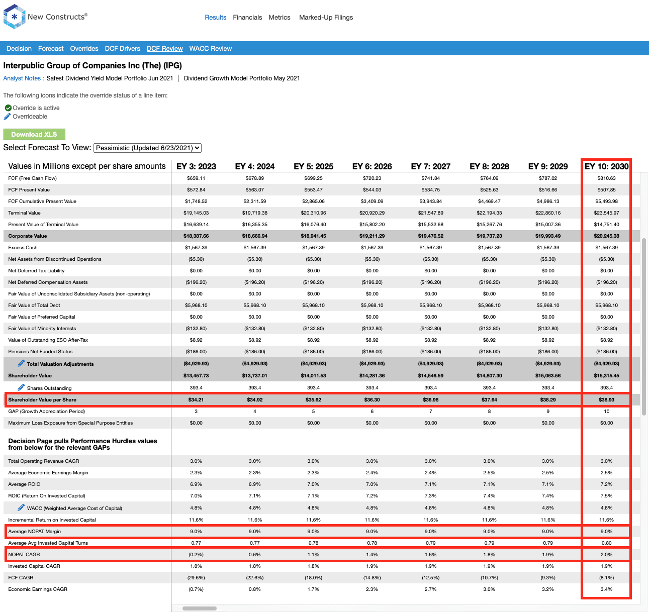
Task: Go to the DCF Drivers menu item
Action: click(123, 49)
